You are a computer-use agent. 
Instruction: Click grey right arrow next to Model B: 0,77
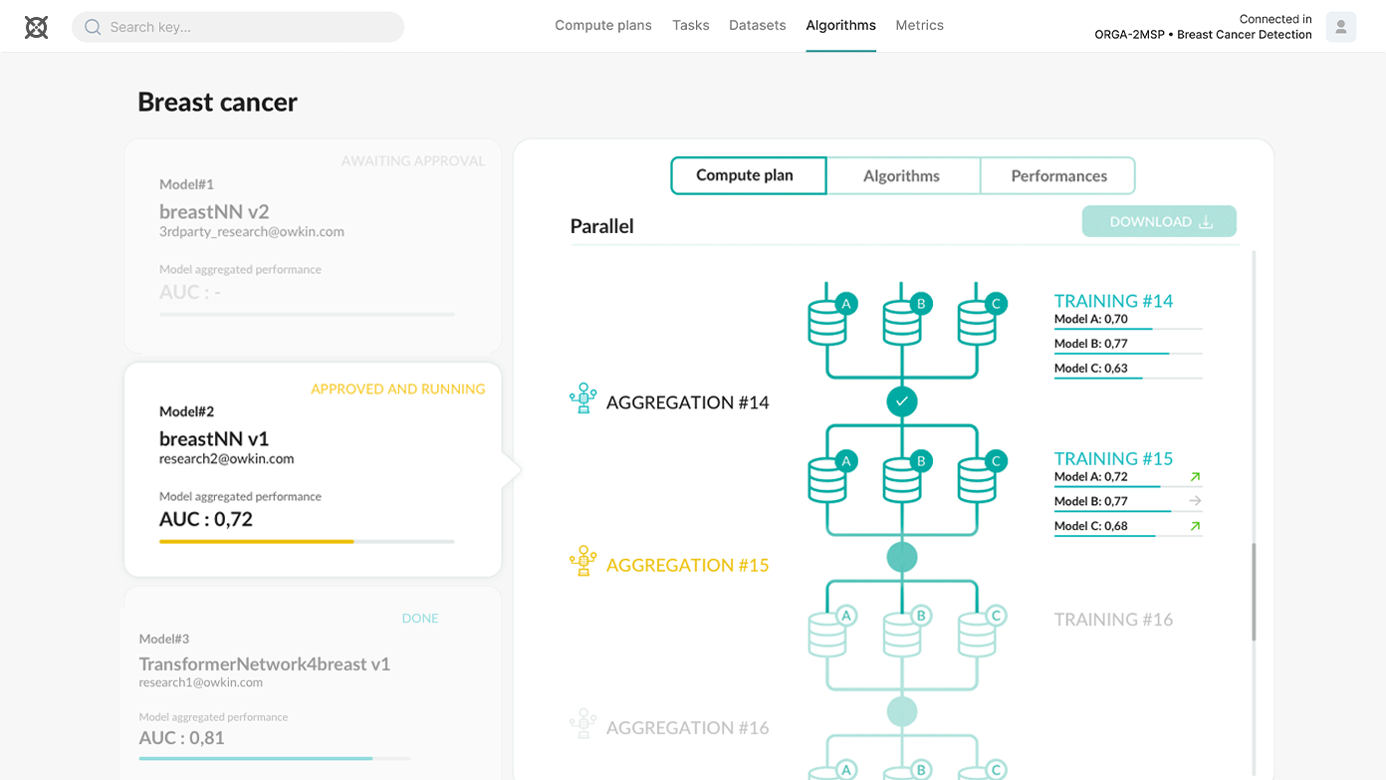pyautogui.click(x=1195, y=501)
